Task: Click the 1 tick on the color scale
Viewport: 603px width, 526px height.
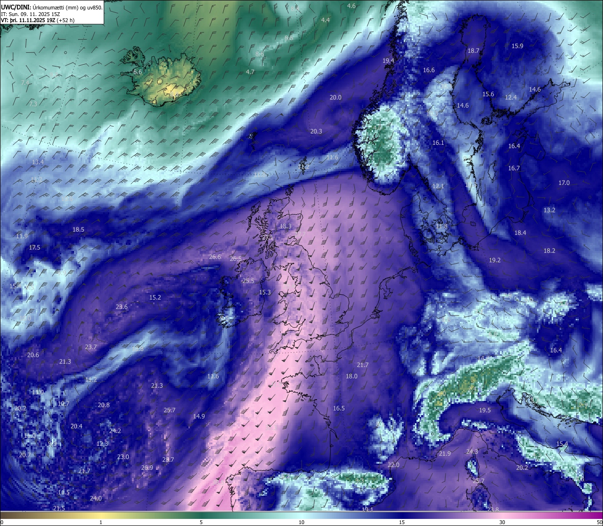Action: [x=101, y=522]
